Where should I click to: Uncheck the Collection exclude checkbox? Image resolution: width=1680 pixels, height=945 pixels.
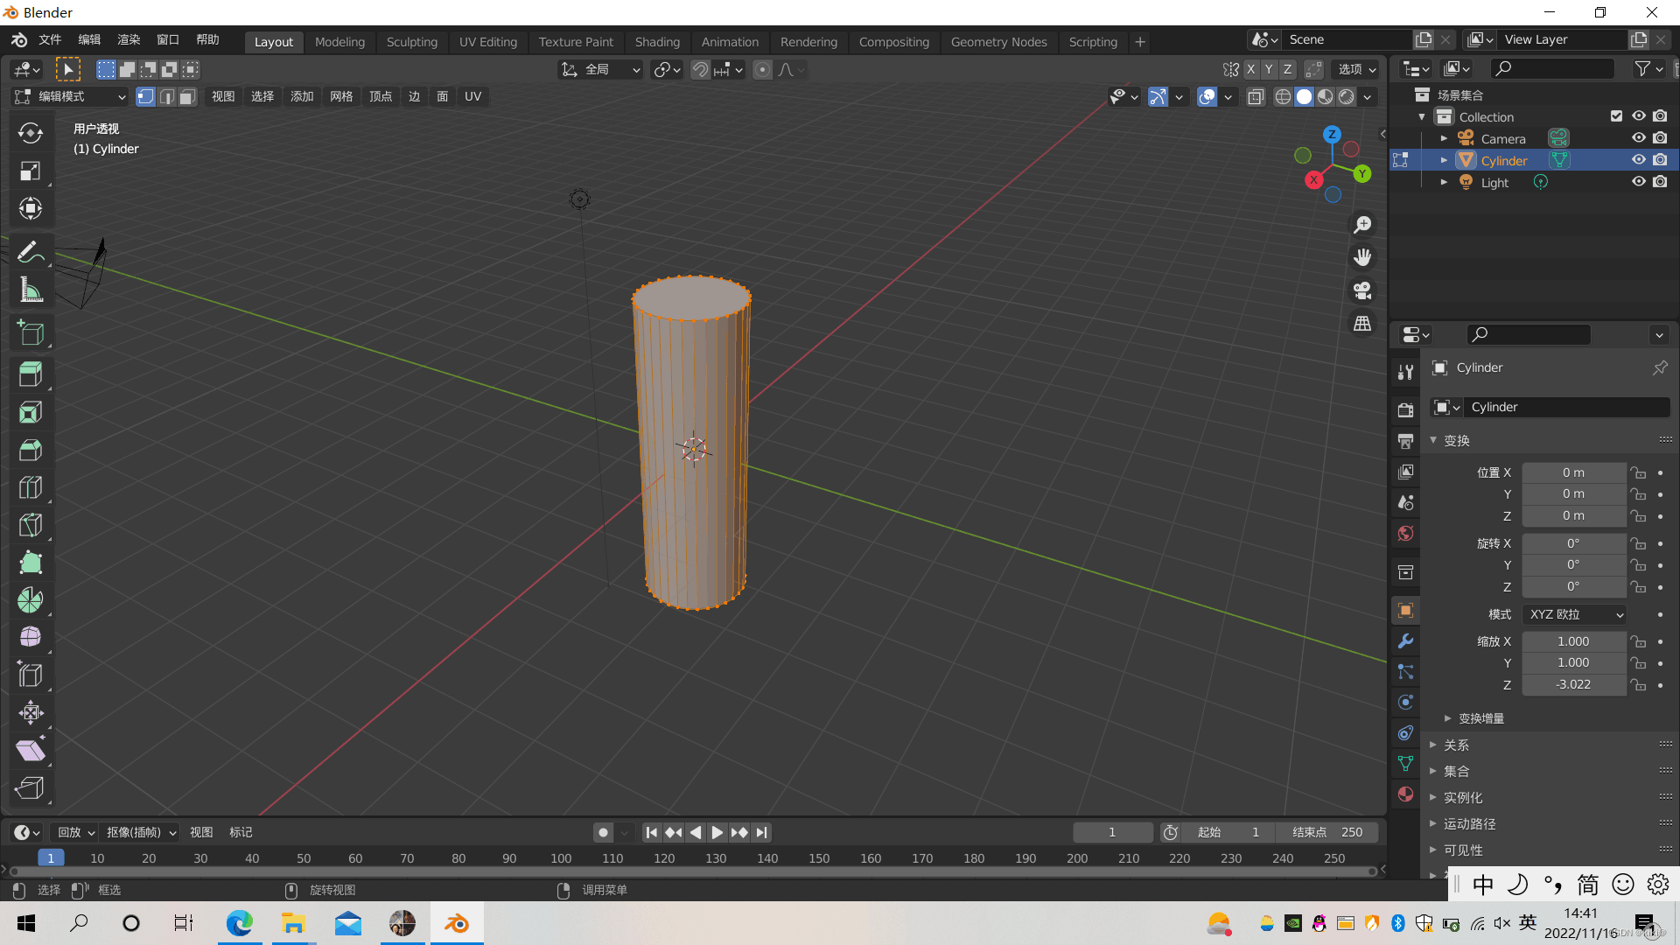pos(1616,116)
